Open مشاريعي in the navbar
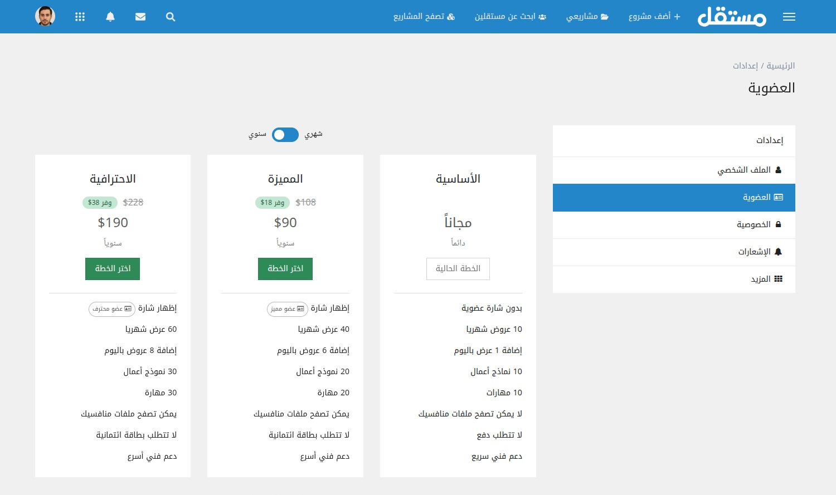The height and width of the screenshot is (495, 836). (x=587, y=17)
